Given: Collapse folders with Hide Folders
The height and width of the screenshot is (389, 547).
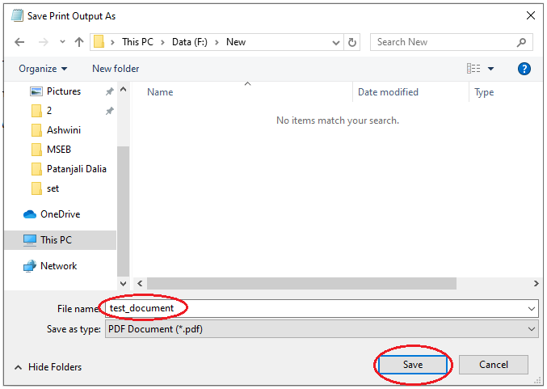Looking at the screenshot, I should point(48,367).
